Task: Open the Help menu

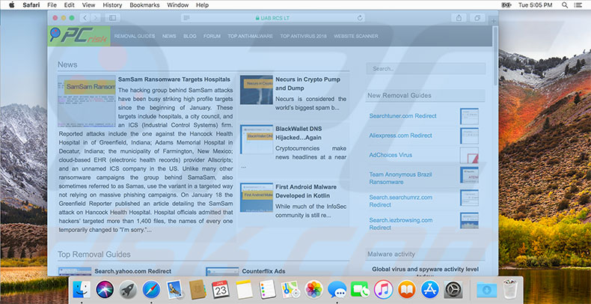Action: point(202,5)
